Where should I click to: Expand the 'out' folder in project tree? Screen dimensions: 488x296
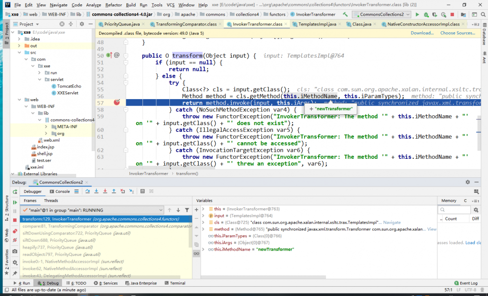20,45
